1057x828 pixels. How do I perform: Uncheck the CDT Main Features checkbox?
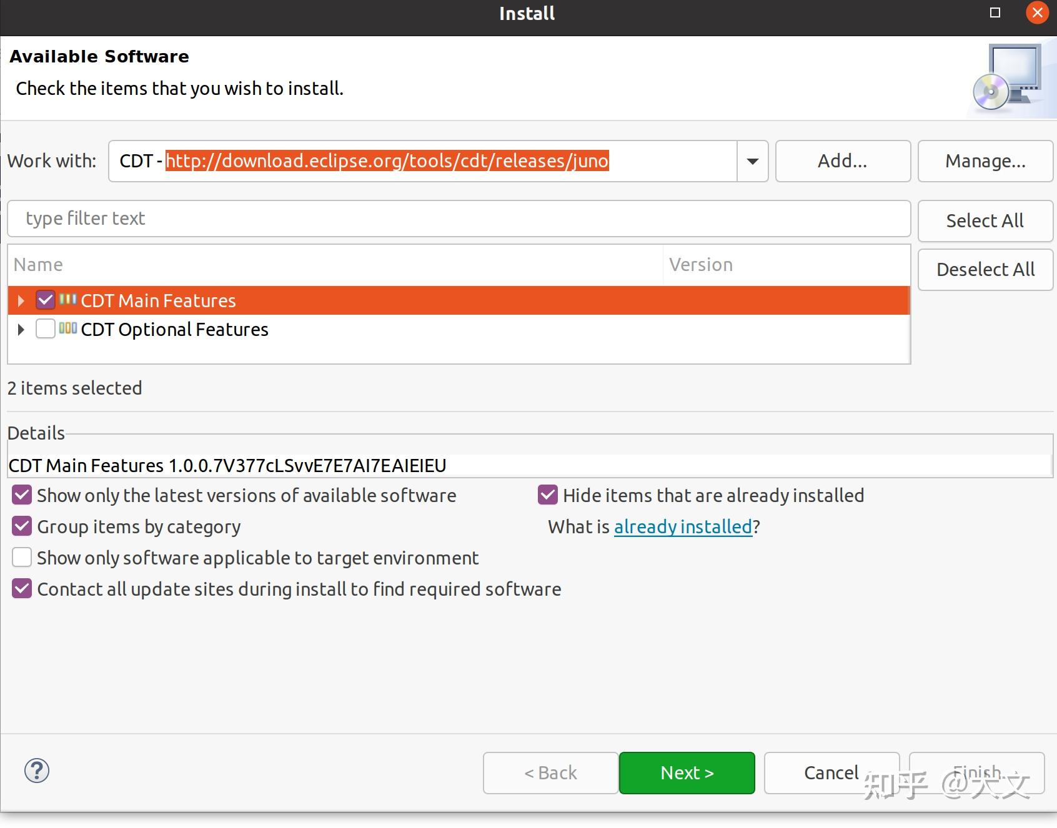click(46, 300)
